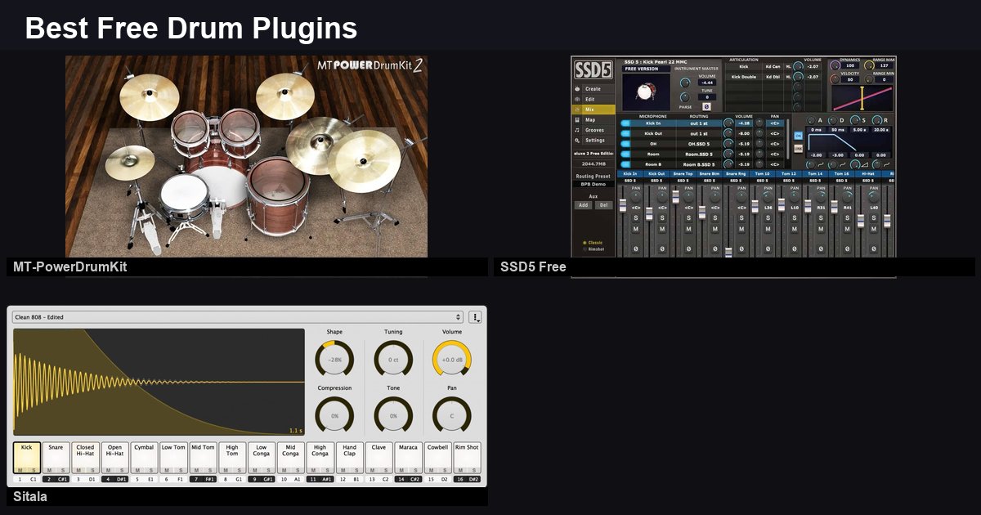Open the pan selector on the OH channel
This screenshot has width=981, height=515.
coord(775,143)
